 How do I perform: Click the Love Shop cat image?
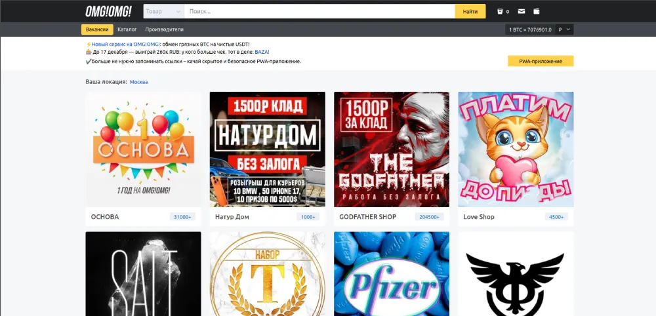coord(516,149)
